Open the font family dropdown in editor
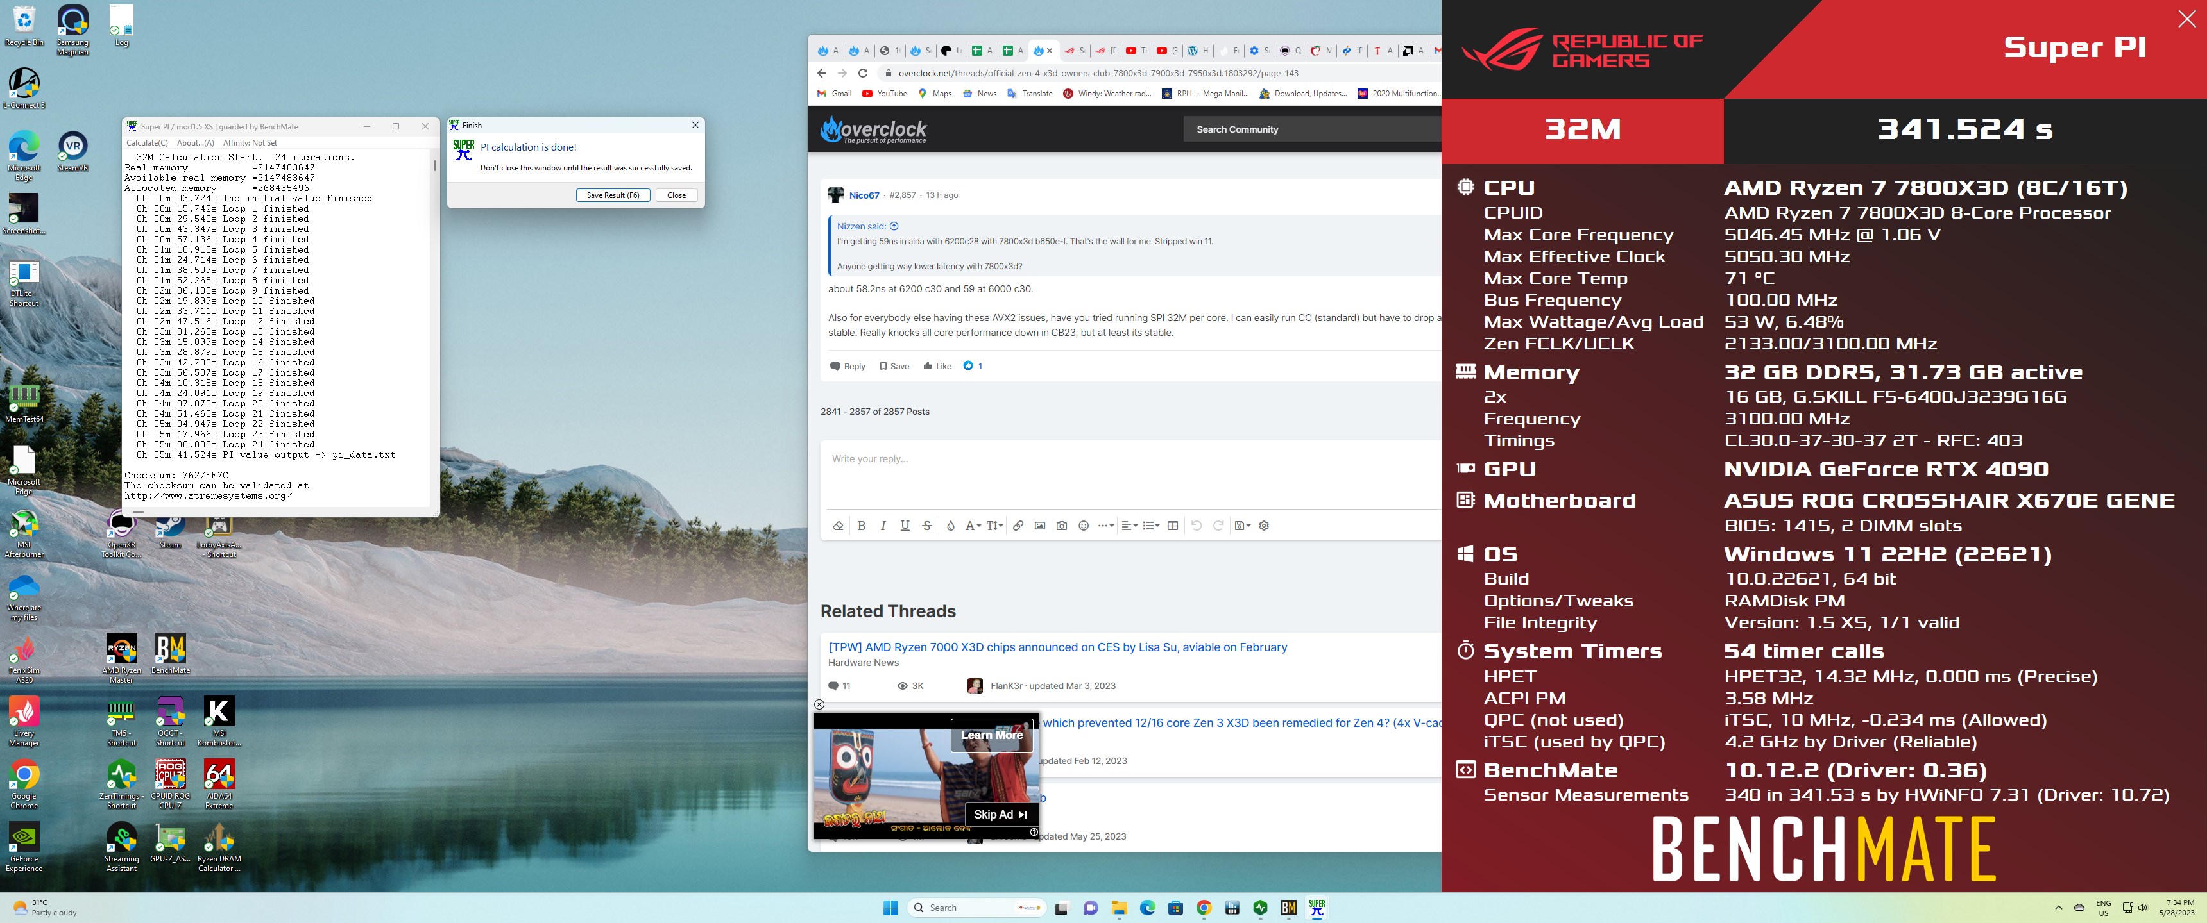The image size is (2207, 923). [x=973, y=526]
